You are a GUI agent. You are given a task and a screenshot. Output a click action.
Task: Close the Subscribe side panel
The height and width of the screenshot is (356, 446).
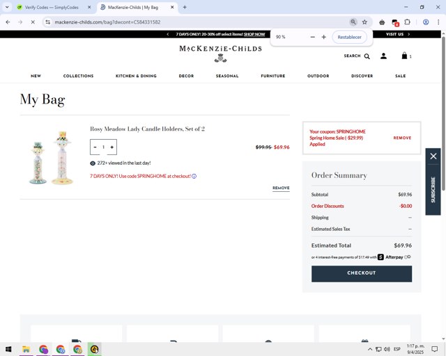(433, 156)
